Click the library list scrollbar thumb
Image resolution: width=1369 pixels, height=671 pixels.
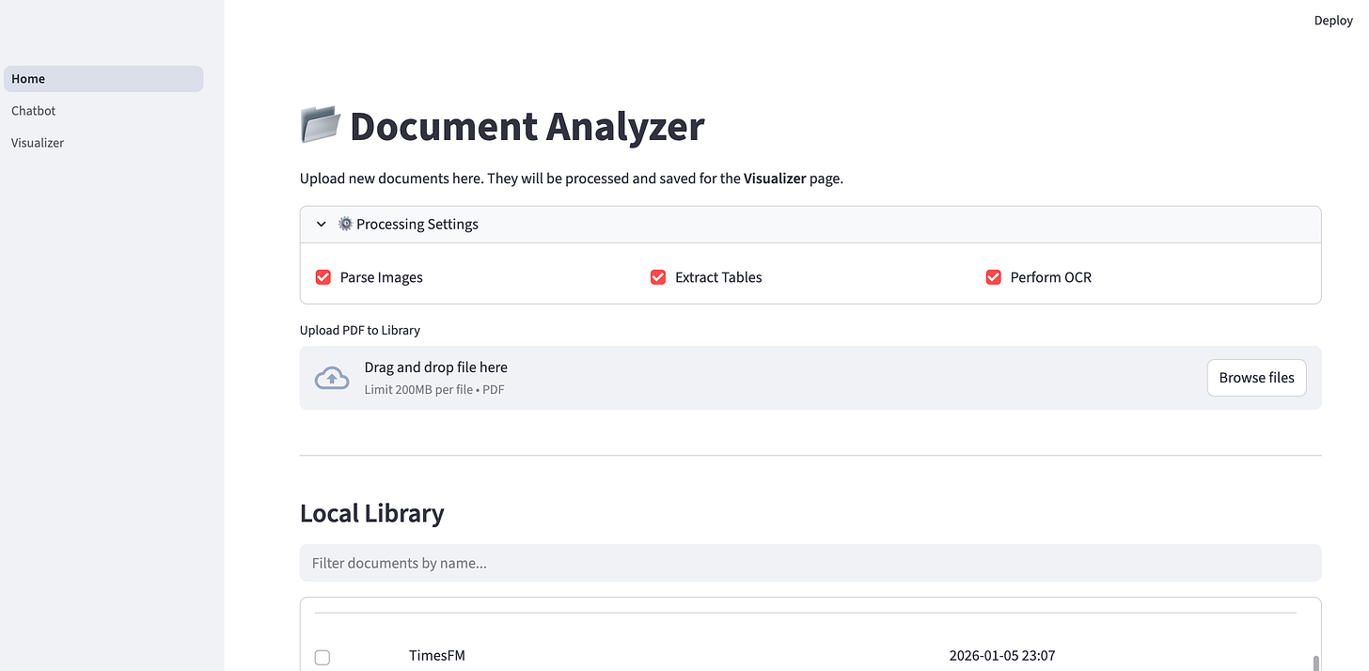(1315, 663)
